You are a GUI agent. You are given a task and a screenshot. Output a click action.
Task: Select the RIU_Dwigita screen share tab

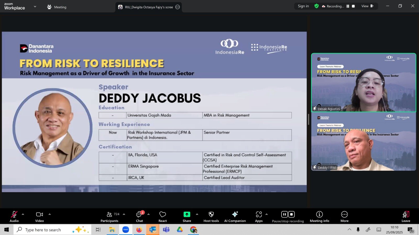pos(148,7)
